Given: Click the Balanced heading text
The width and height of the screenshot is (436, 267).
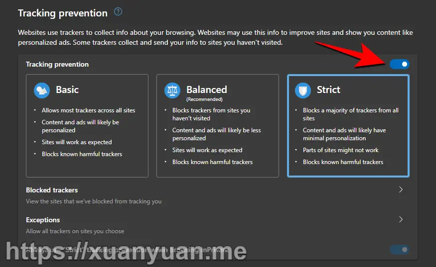Looking at the screenshot, I should (207, 89).
